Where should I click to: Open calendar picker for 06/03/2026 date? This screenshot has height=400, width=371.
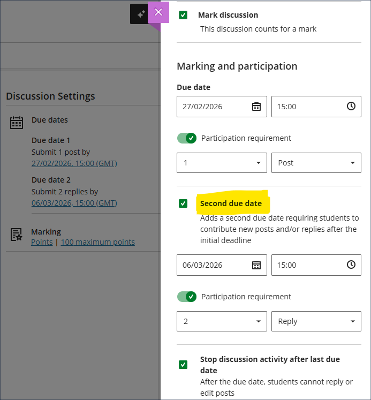[x=256, y=265]
